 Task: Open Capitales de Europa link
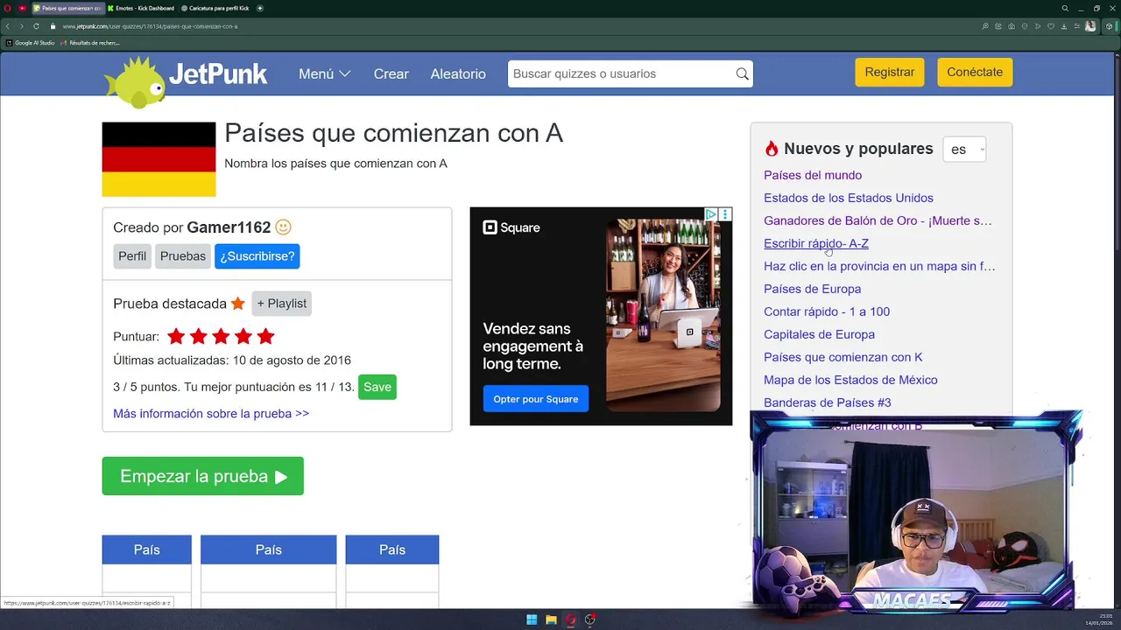pos(819,334)
